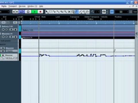Stop playback with the Stop button
Screen dimensions: 138x103
tap(28, 12)
